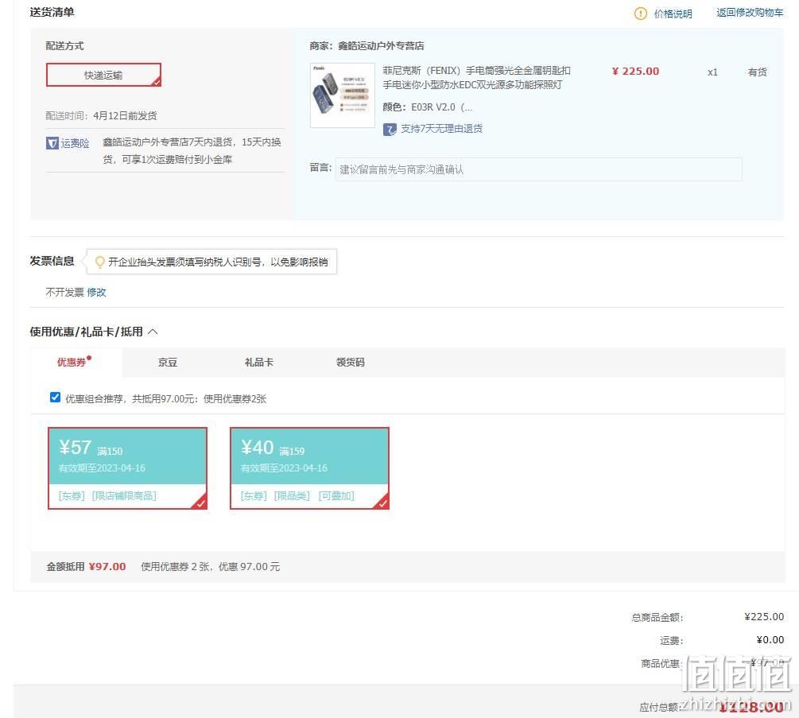Go back via 返回修改购物车 link
The width and height of the screenshot is (799, 718).
click(x=750, y=13)
